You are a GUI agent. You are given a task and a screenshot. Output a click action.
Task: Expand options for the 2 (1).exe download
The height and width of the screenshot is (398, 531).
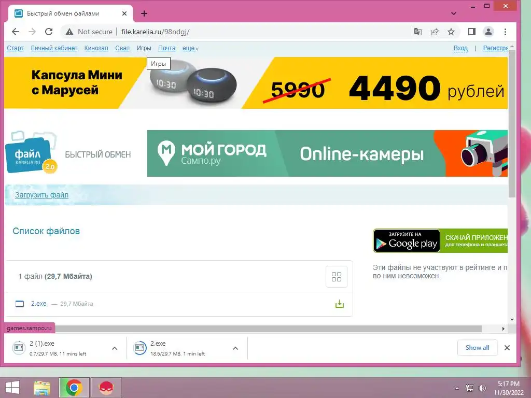[x=115, y=348]
